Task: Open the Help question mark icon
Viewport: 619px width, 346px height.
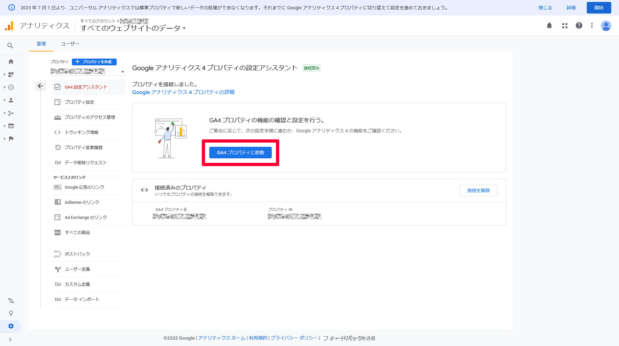Action: pyautogui.click(x=579, y=25)
